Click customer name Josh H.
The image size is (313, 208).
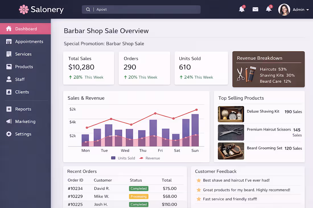tap(101, 204)
